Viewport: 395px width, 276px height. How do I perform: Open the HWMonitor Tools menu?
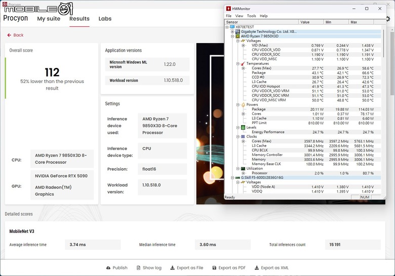(x=251, y=16)
